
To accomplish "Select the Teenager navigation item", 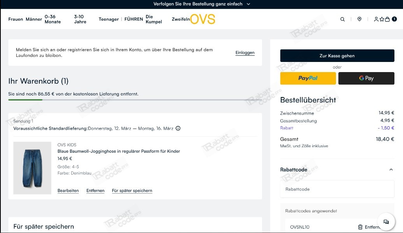I will [x=108, y=19].
